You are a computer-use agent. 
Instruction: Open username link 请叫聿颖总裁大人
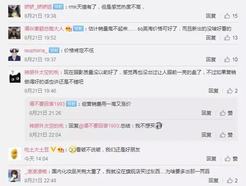coord(44,29)
